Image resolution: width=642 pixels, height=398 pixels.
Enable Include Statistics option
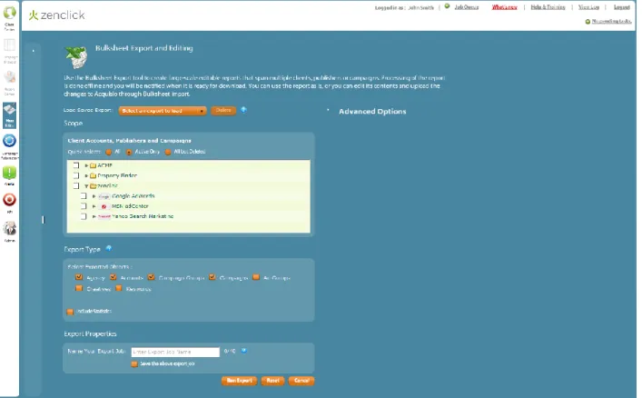pos(70,312)
